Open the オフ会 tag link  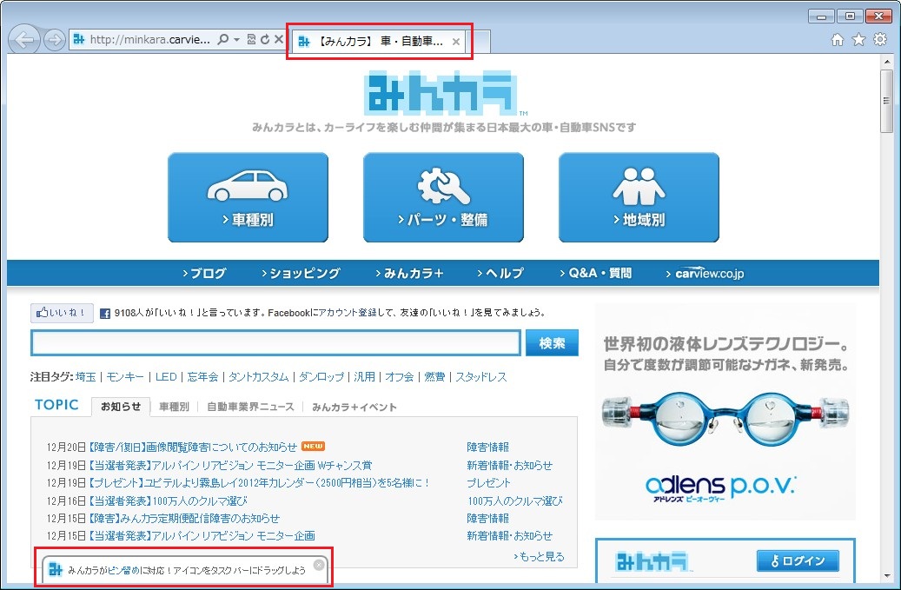(399, 377)
